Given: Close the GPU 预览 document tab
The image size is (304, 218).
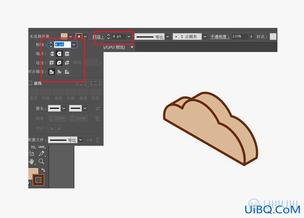Looking at the screenshot, I should click(132, 47).
